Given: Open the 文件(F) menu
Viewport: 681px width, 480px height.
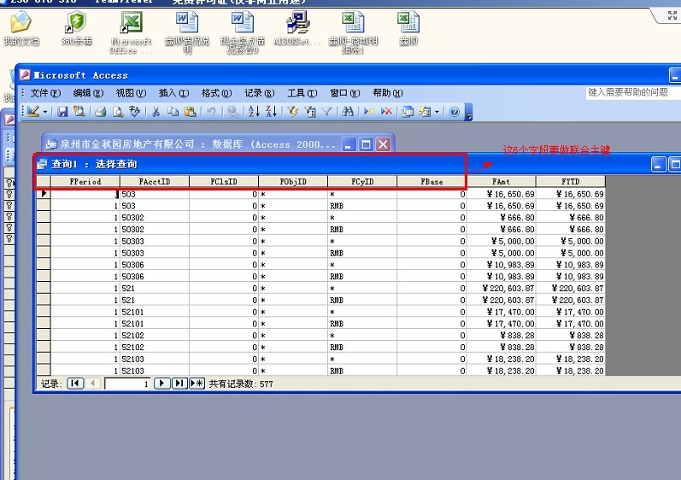Looking at the screenshot, I should point(45,93).
